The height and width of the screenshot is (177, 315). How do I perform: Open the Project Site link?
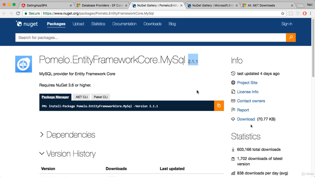pos(247,83)
